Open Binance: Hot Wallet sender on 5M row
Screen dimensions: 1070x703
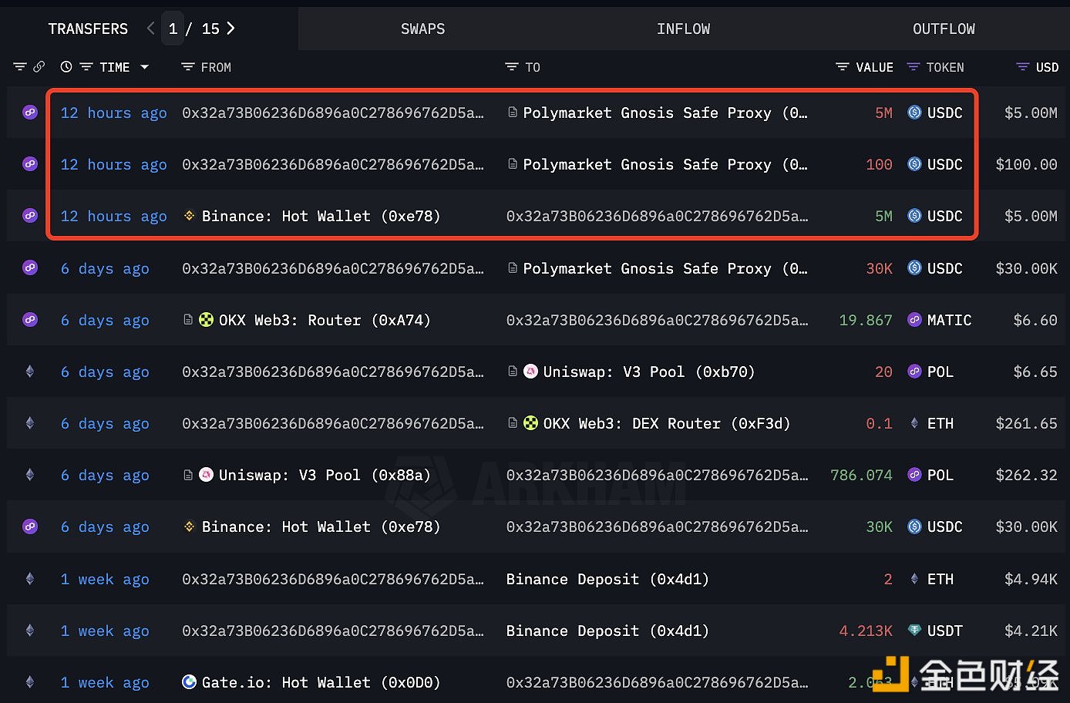[321, 216]
